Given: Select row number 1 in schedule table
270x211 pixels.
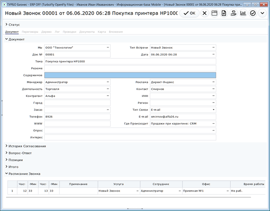Looking at the screenshot, I should coord(12,191).
